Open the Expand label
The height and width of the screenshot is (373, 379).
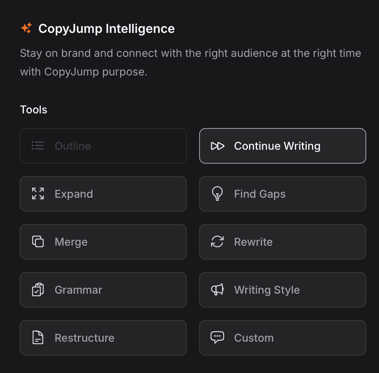coord(74,194)
